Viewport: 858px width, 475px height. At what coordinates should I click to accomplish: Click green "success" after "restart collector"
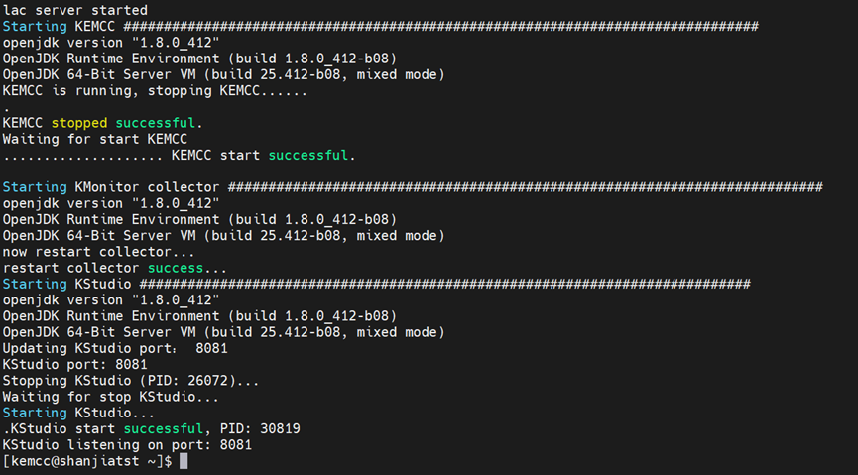(176, 268)
